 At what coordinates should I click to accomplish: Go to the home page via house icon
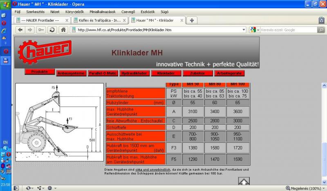[x=63, y=30]
